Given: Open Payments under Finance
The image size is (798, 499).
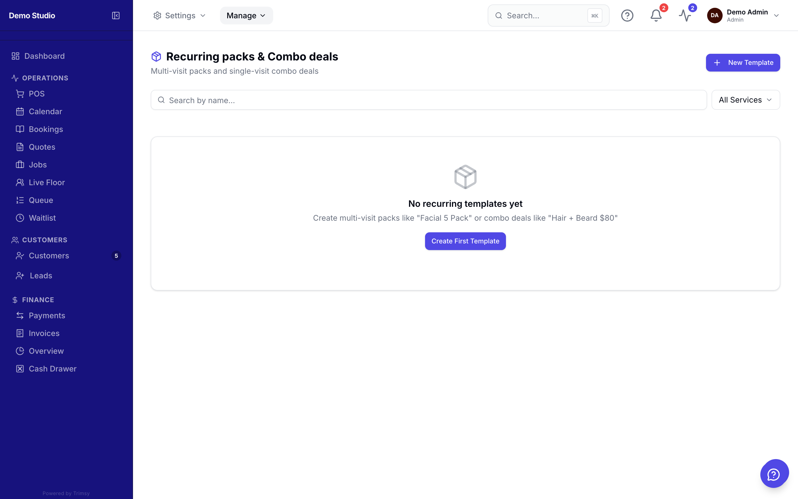Looking at the screenshot, I should click(47, 315).
